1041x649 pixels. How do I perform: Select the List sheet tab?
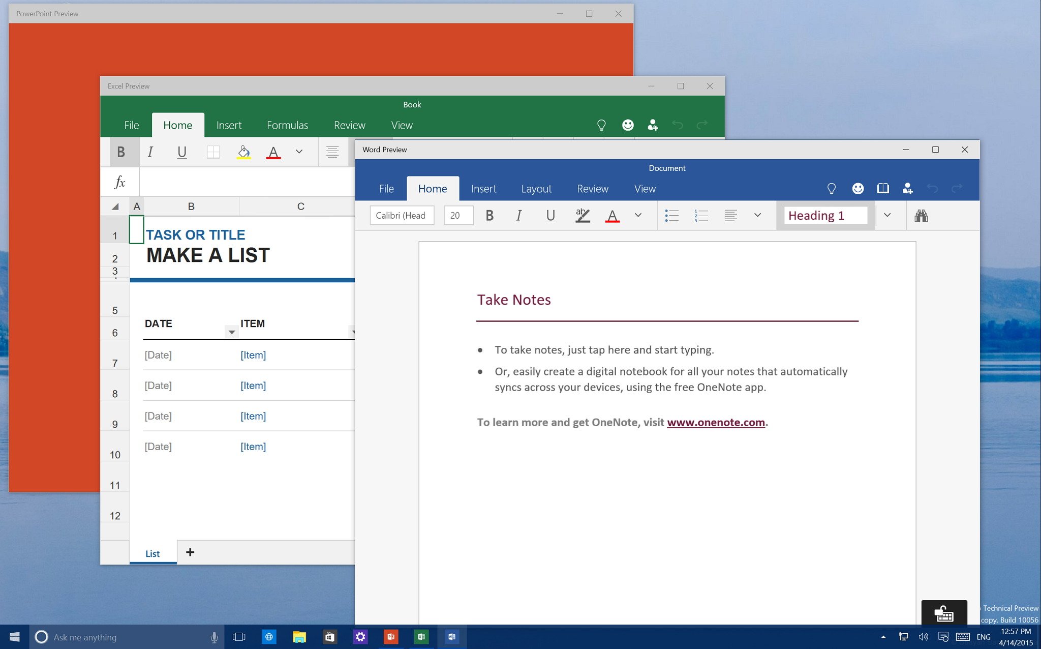[x=152, y=553]
